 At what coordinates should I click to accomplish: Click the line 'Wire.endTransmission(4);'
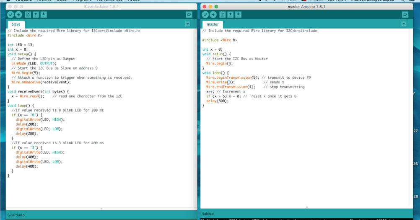[231, 87]
